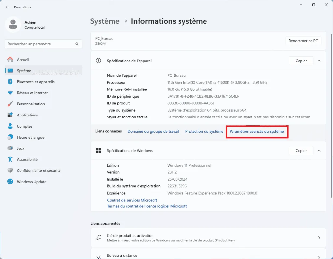Click the vertical scrollbar on the right
This screenshot has height=259, width=333.
coord(331,116)
